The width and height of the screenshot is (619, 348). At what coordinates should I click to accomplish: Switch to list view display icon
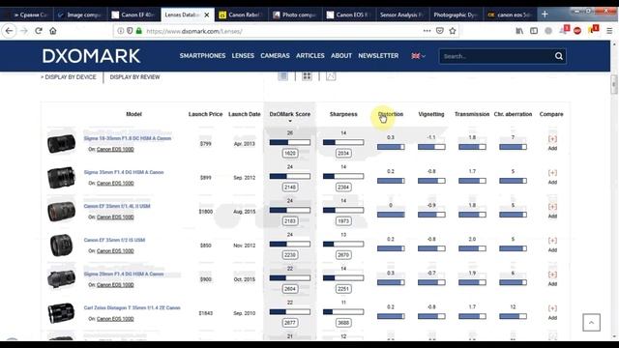283,76
